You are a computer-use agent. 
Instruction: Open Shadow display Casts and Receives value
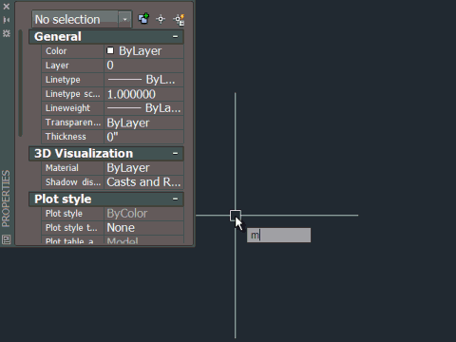144,182
